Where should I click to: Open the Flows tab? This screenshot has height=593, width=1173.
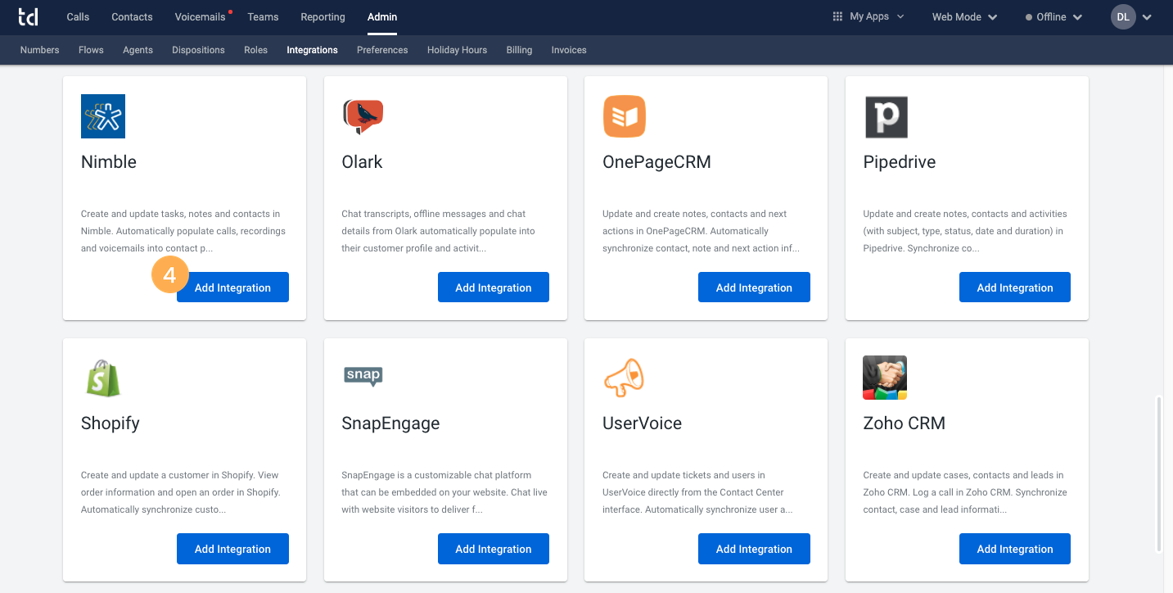tap(91, 50)
